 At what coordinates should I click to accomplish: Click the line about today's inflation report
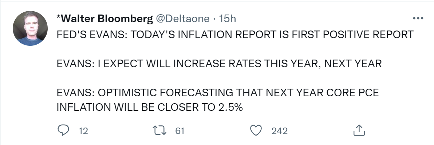pyautogui.click(x=235, y=35)
